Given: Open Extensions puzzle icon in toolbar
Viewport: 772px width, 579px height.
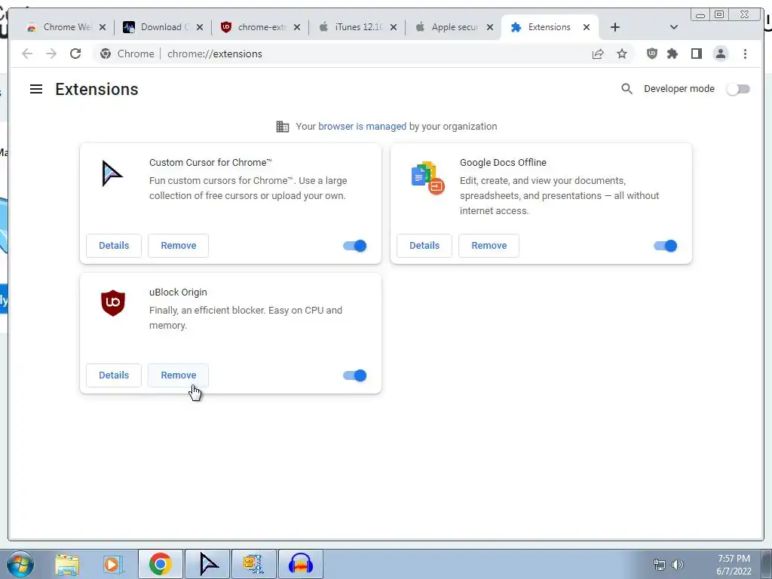Looking at the screenshot, I should [x=672, y=54].
